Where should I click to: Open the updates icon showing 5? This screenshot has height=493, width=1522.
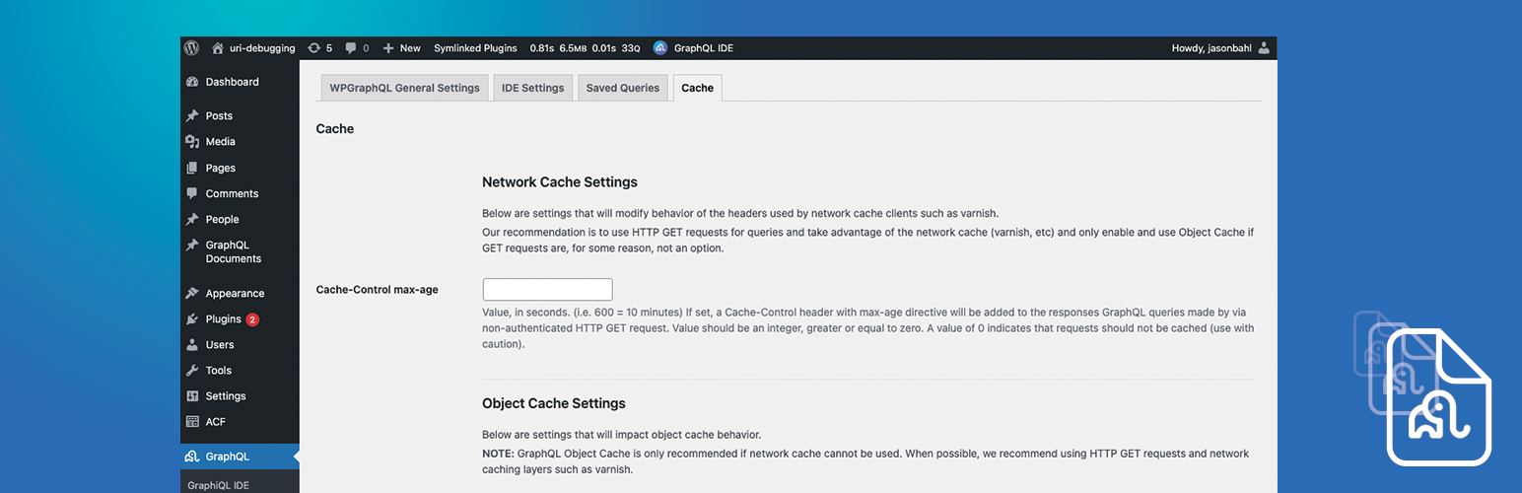313,47
